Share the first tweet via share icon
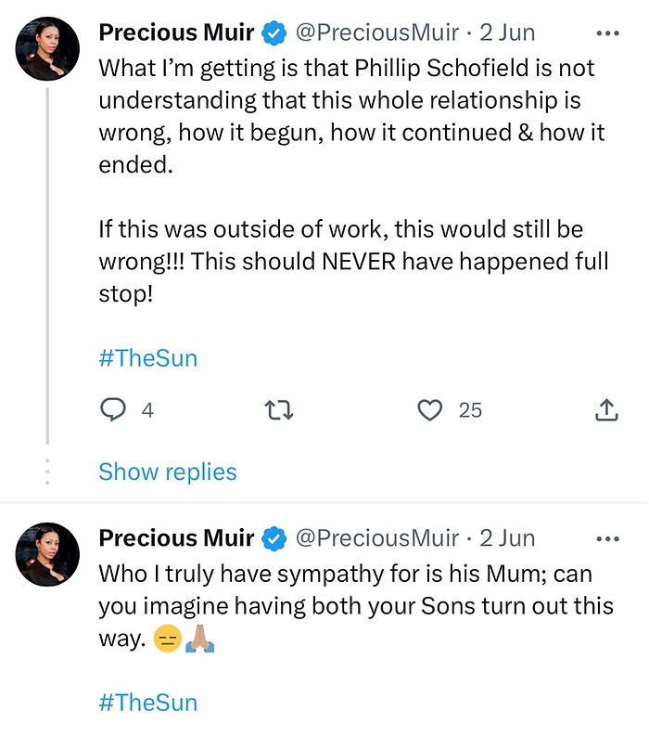 click(x=605, y=409)
